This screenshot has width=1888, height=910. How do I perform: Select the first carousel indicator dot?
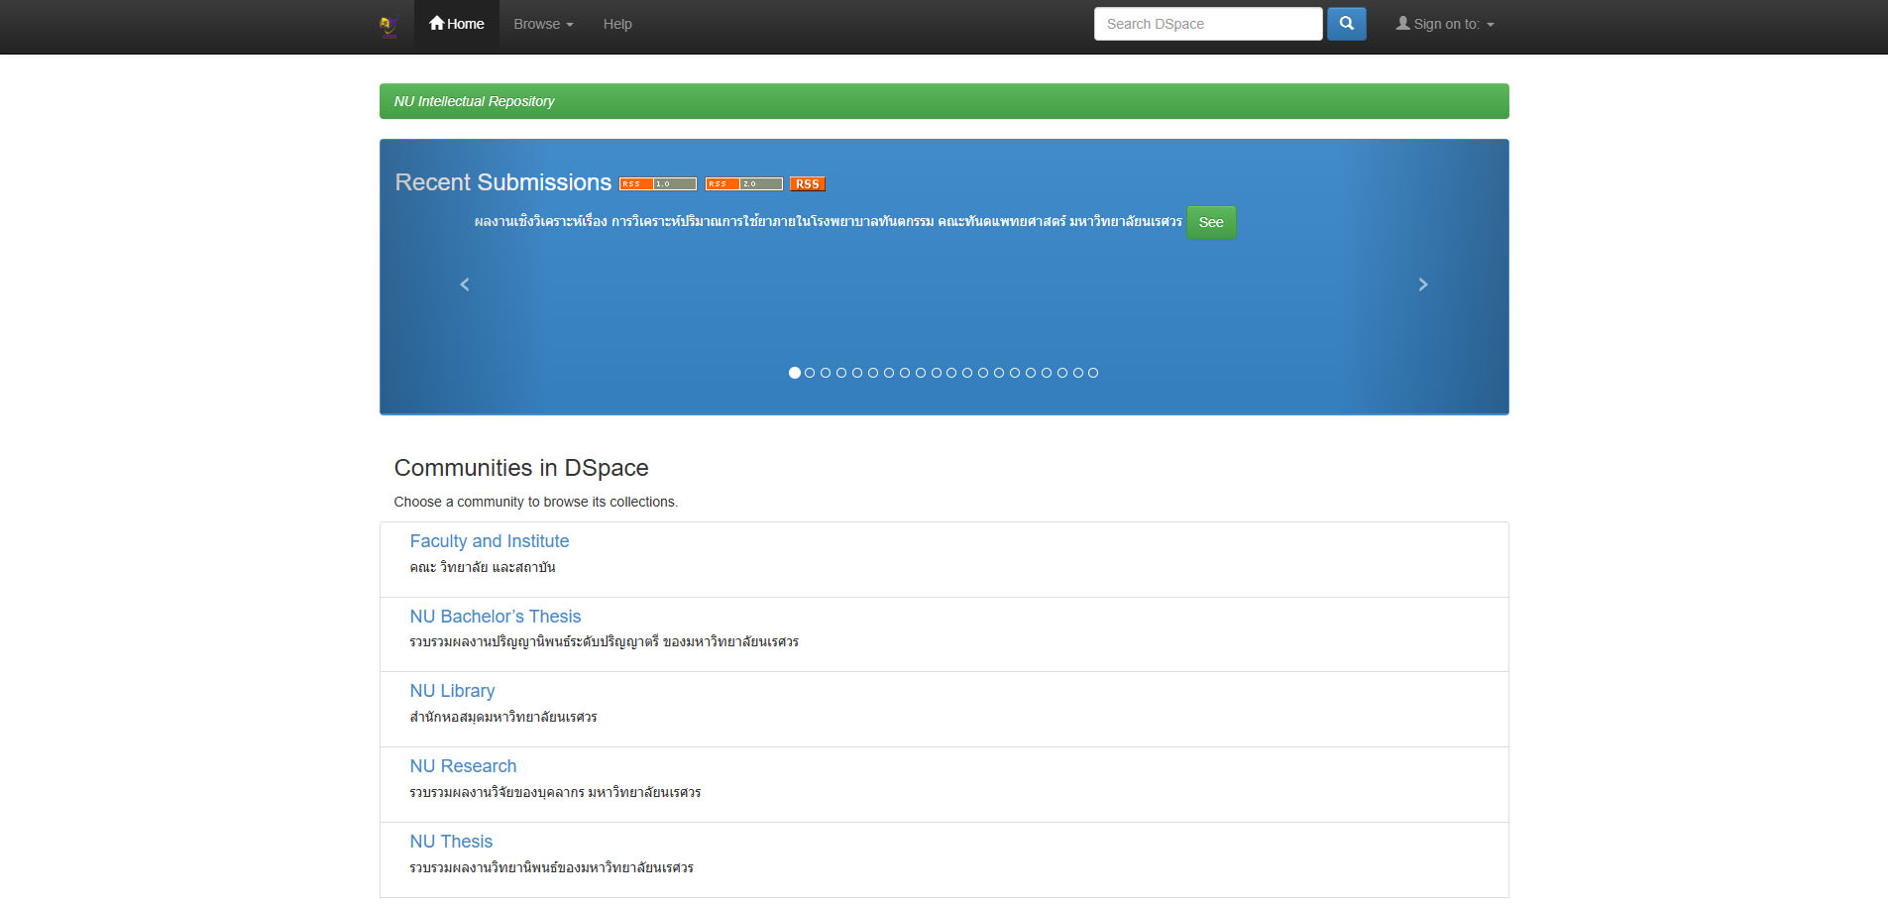coord(795,373)
